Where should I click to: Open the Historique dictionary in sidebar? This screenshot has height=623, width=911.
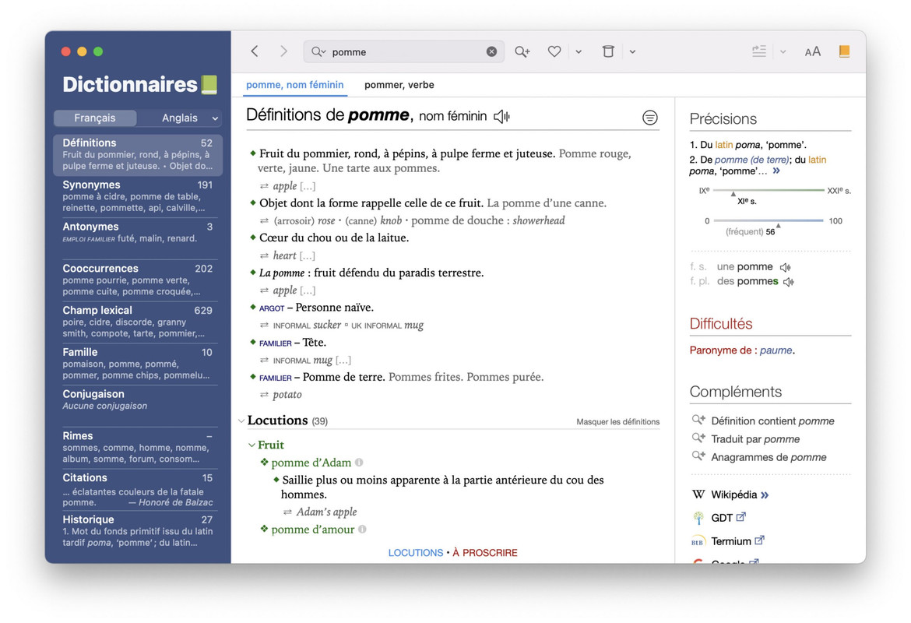tap(138, 531)
